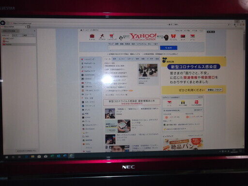This screenshot has height=186, width=248.
Task: Open the 絶品パン shopping ad banner
Action: pos(183,144)
